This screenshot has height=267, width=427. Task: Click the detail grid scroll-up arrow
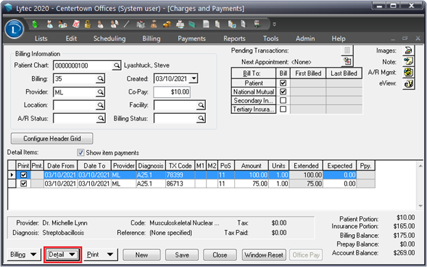[421, 166]
